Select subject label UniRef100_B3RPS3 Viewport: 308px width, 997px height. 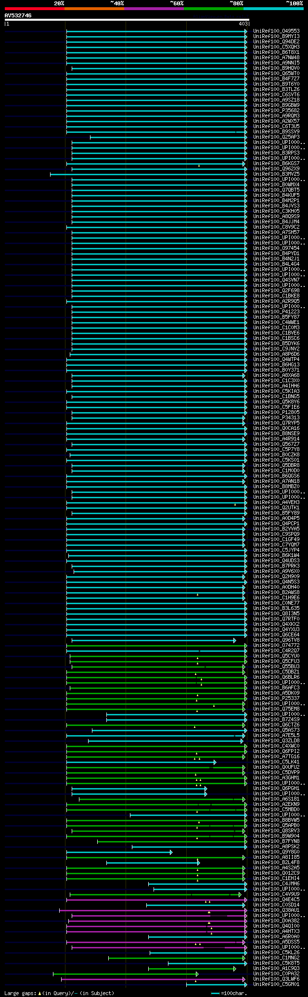point(277,153)
